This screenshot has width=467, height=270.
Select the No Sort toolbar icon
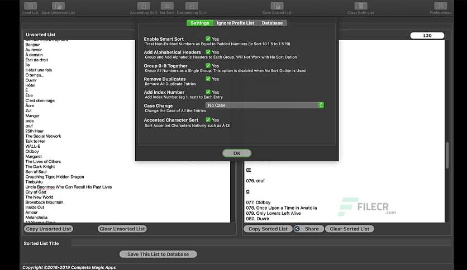click(x=166, y=6)
